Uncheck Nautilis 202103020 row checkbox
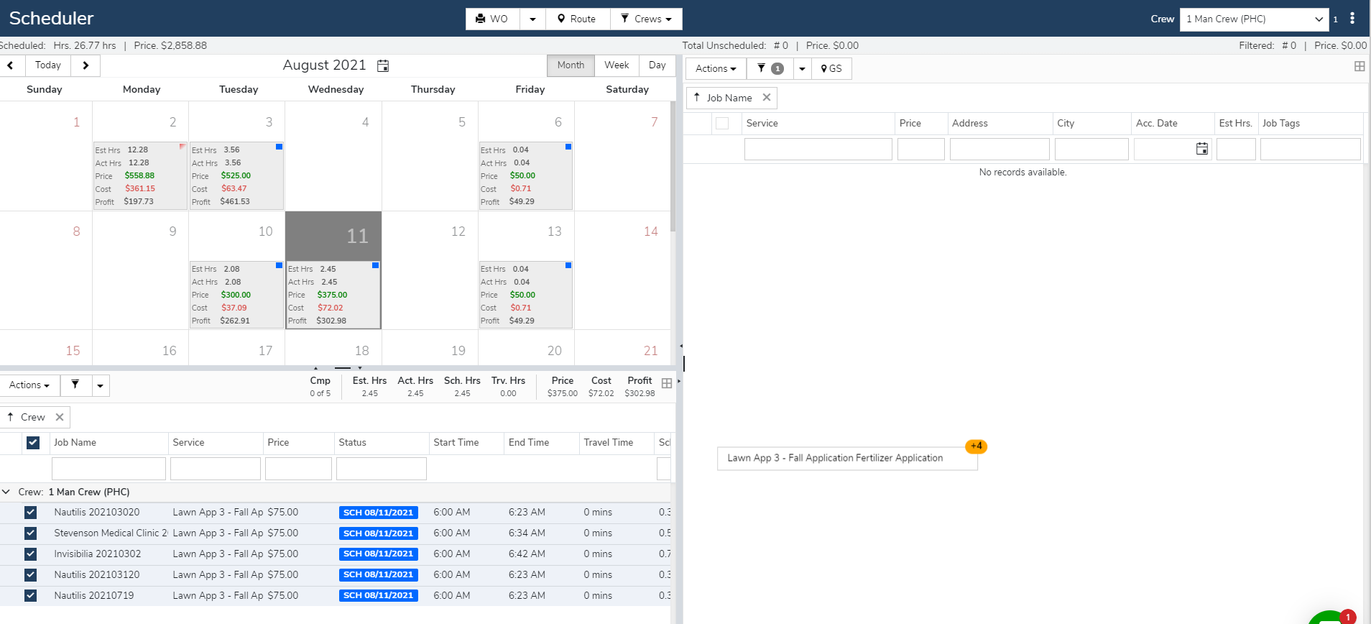This screenshot has width=1371, height=624. [x=30, y=513]
